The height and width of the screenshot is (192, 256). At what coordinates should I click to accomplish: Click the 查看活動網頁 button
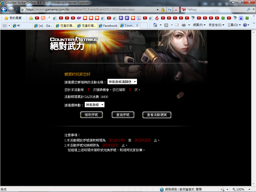point(157,115)
